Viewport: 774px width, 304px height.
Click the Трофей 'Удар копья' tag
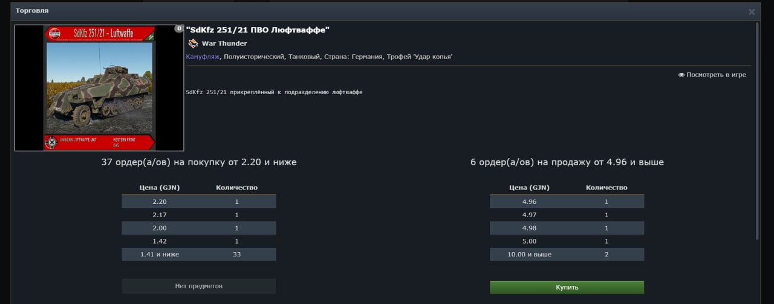[419, 57]
